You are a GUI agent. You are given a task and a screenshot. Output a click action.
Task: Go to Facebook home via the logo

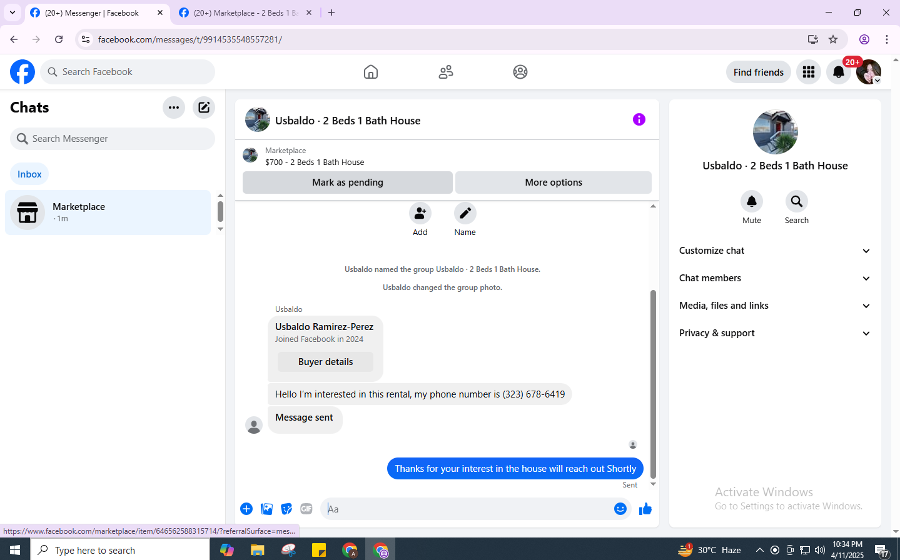click(x=23, y=72)
